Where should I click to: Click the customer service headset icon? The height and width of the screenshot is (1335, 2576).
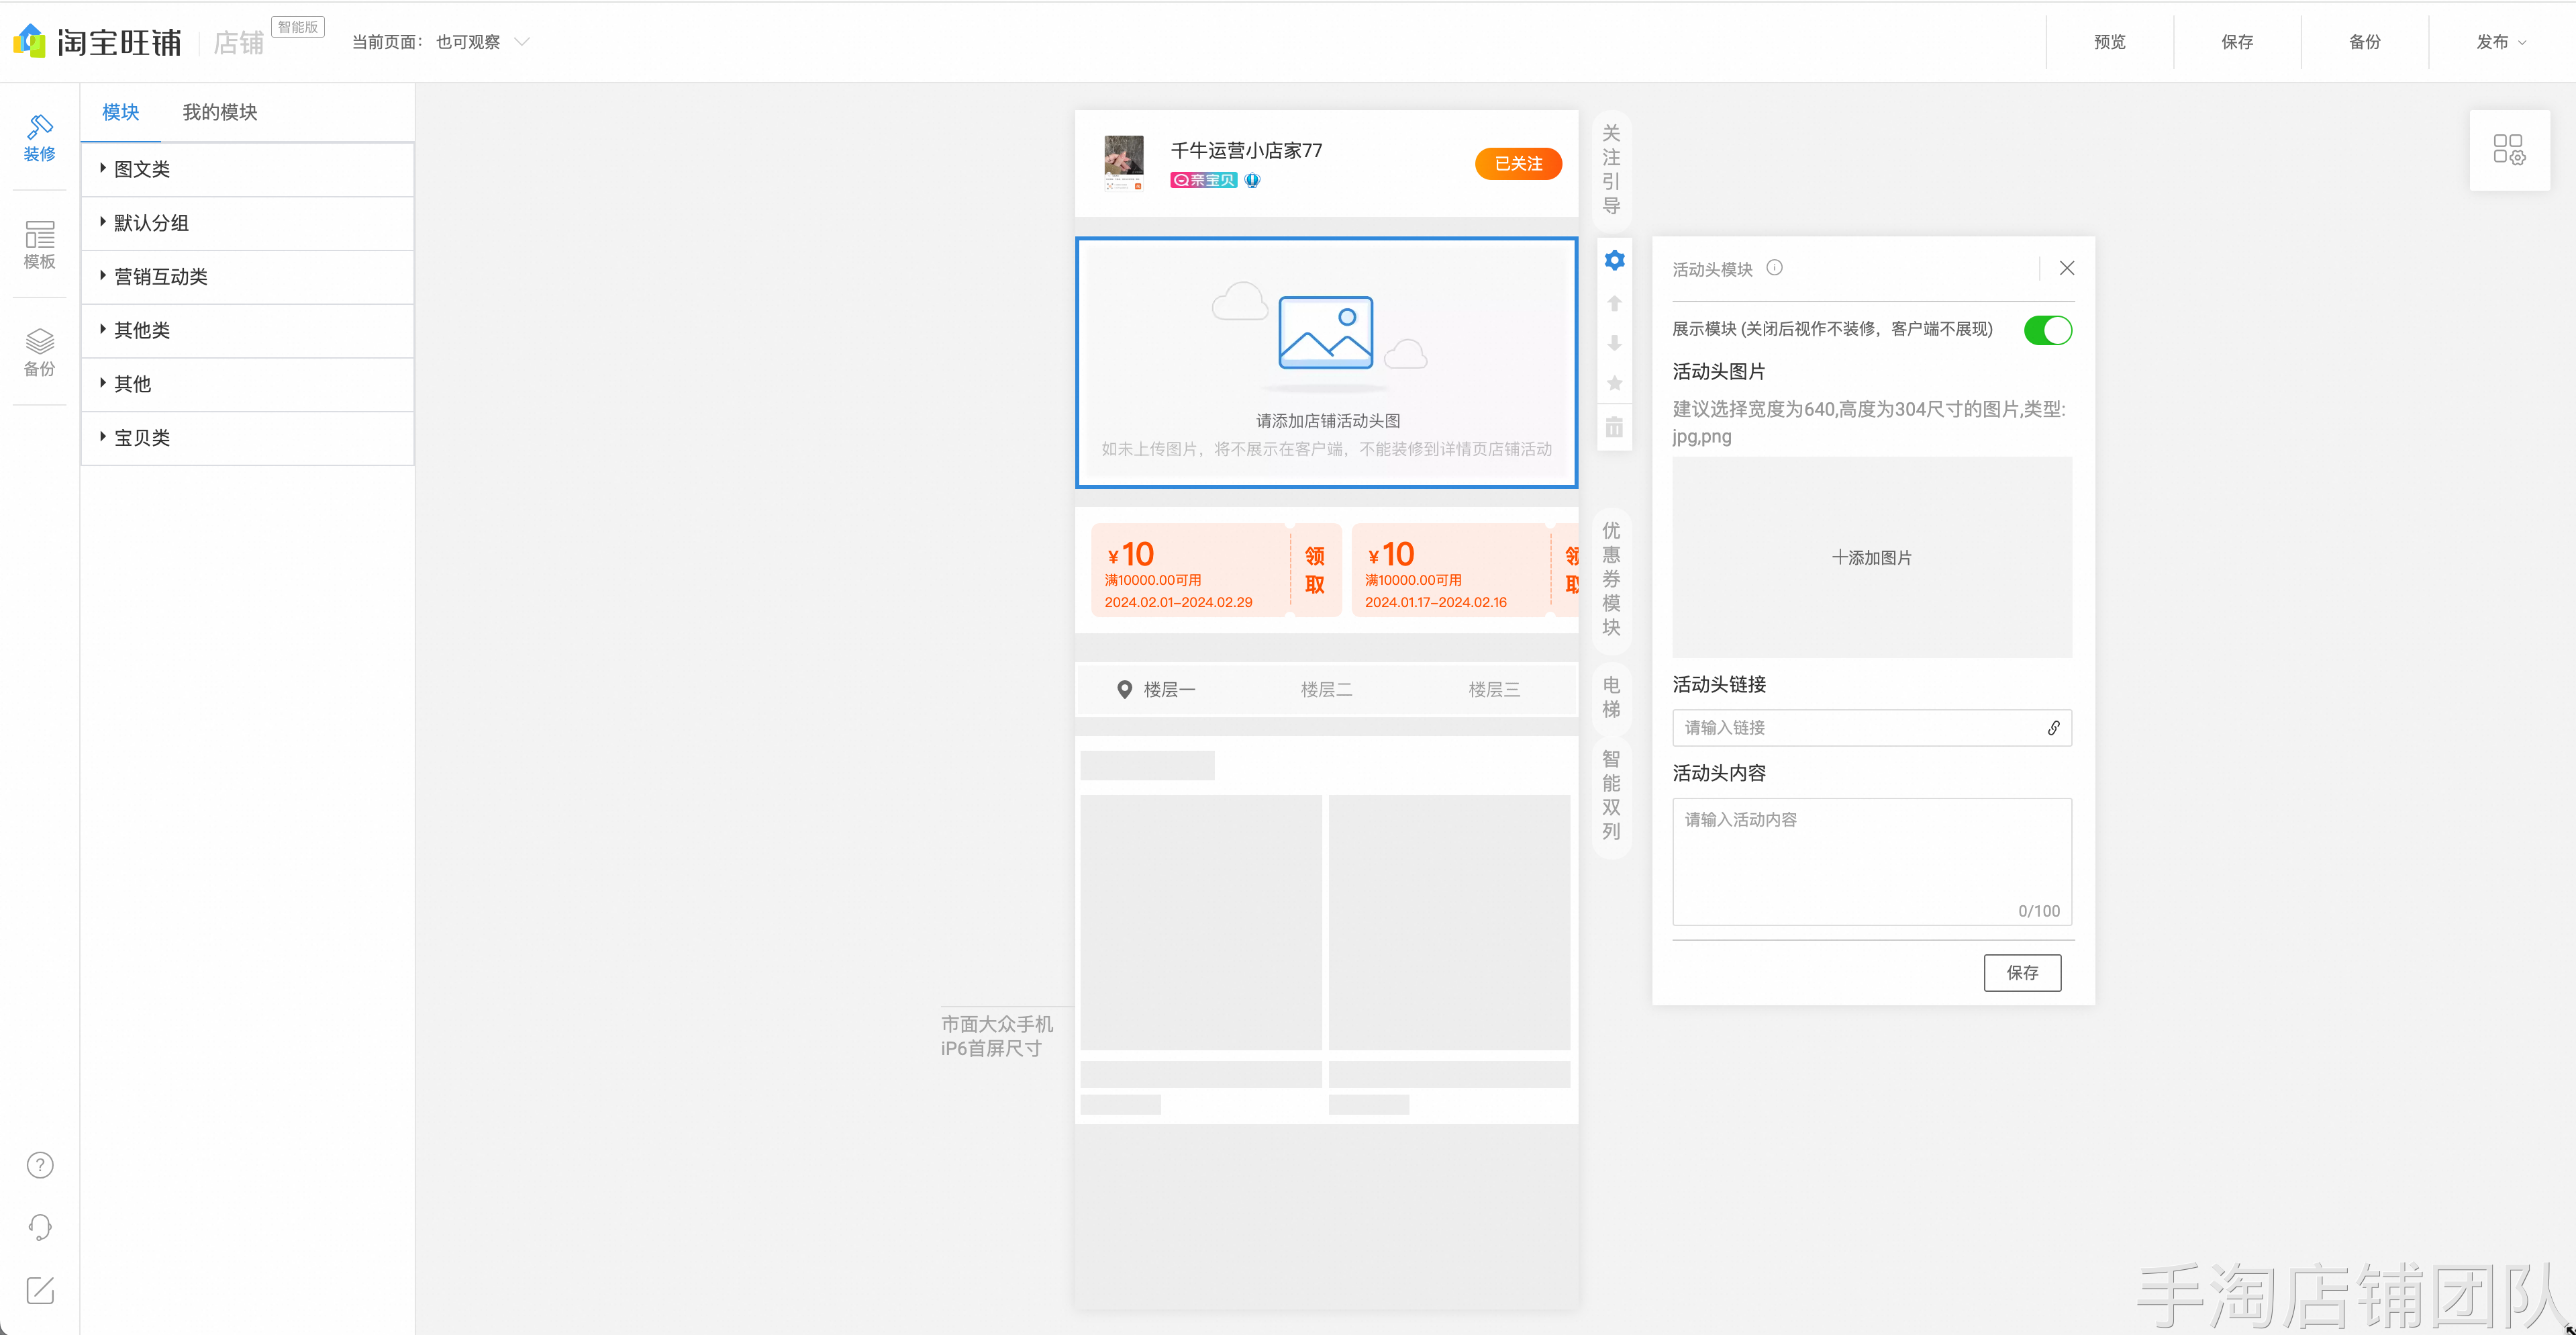pos(40,1227)
